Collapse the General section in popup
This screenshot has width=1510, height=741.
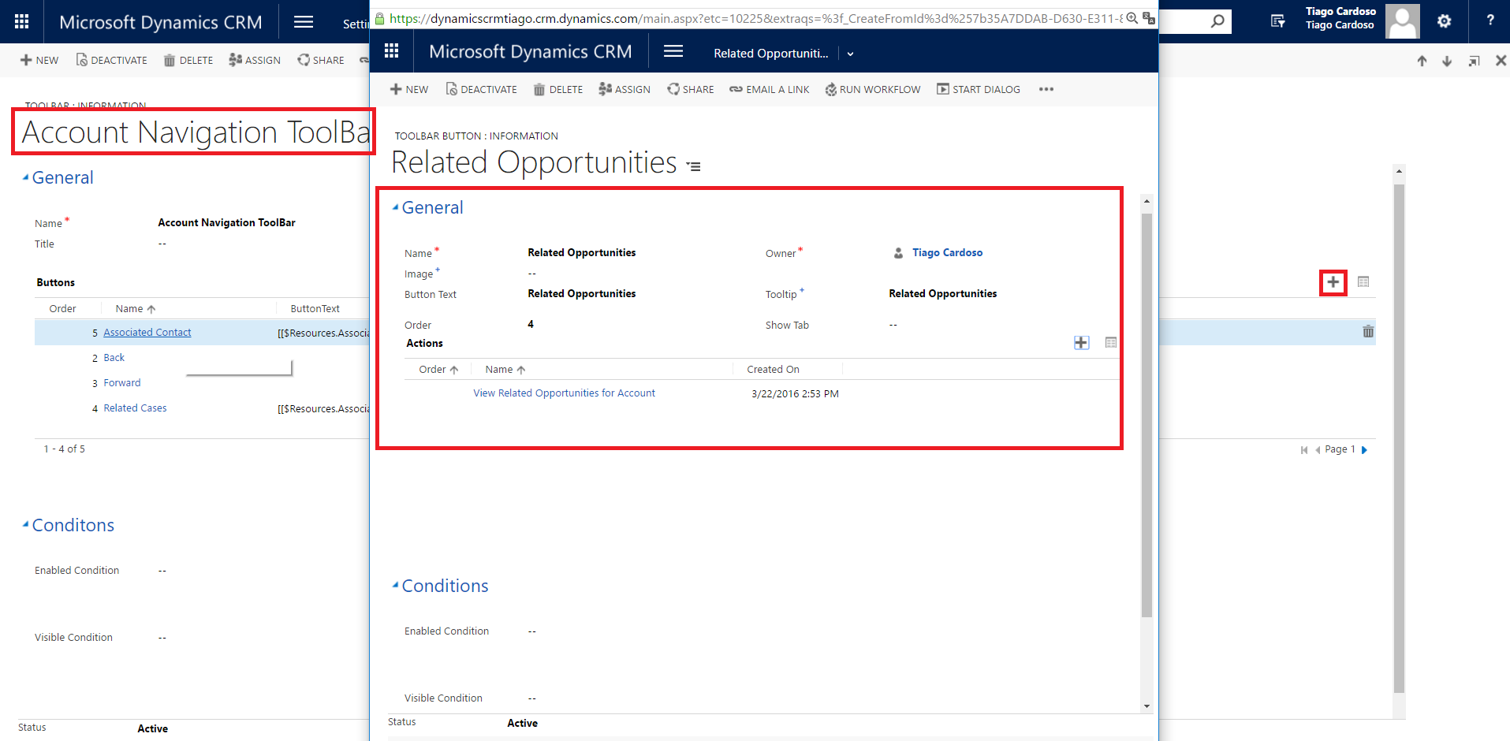(x=396, y=207)
